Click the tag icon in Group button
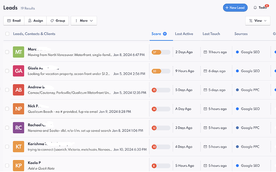The height and width of the screenshot is (172, 276). 52,21
